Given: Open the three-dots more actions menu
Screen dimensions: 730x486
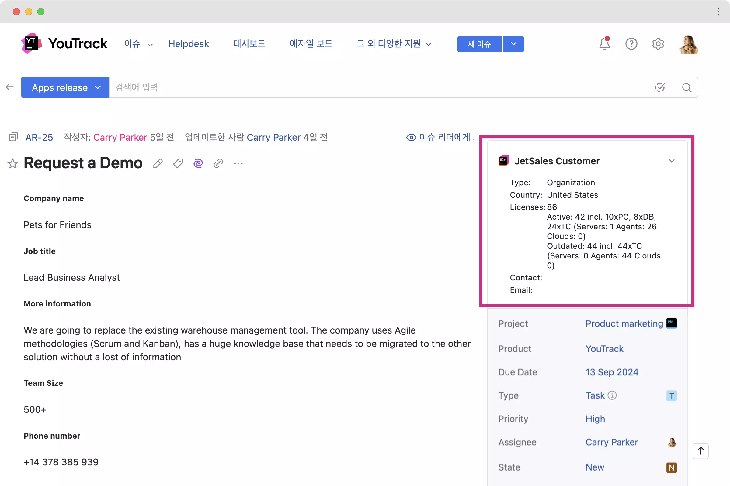Looking at the screenshot, I should coord(238,163).
